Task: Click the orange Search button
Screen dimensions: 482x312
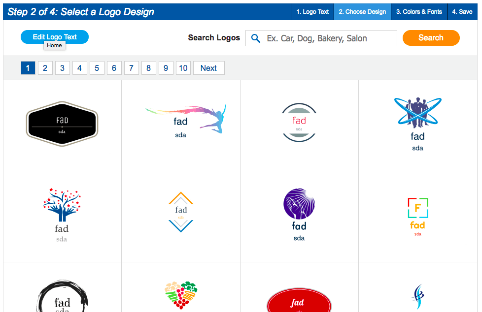Action: 431,38
